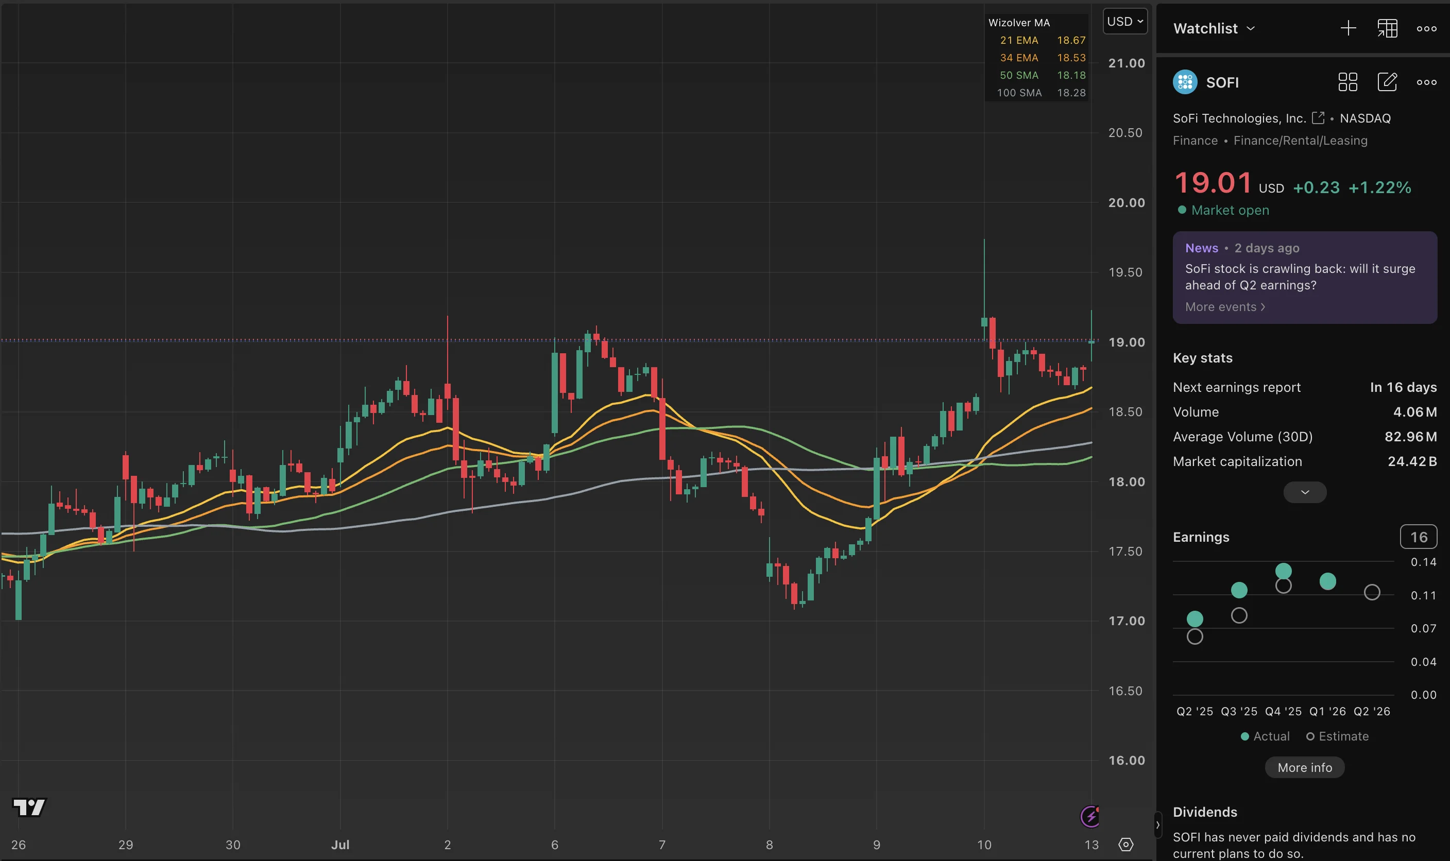Viewport: 1450px width, 861px height.
Task: Open the USD currency dropdown
Action: 1124,22
